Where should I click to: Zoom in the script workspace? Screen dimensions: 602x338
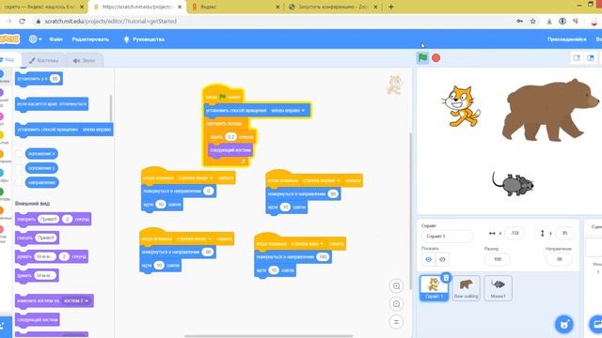click(x=396, y=285)
